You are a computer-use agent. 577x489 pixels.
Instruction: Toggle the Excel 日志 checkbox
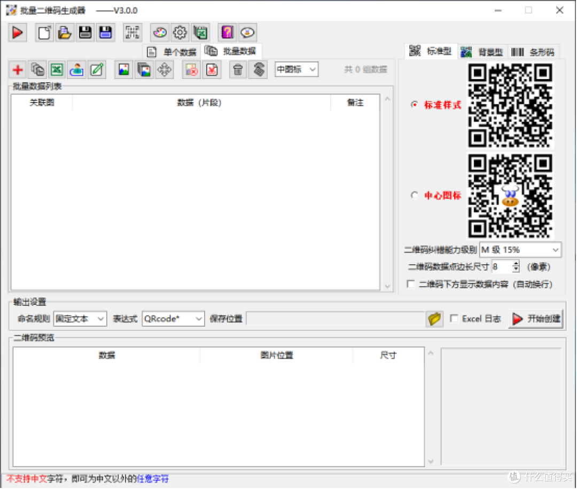coord(454,318)
